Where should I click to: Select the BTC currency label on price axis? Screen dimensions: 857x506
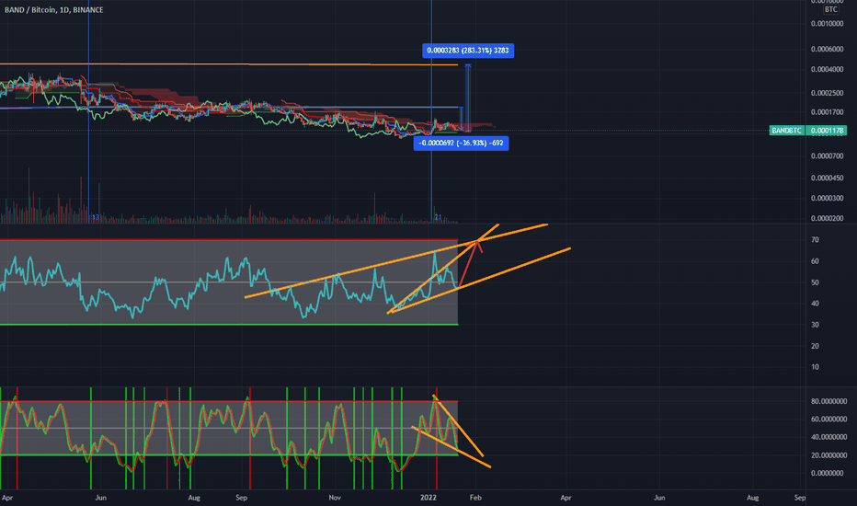pyautogui.click(x=830, y=9)
